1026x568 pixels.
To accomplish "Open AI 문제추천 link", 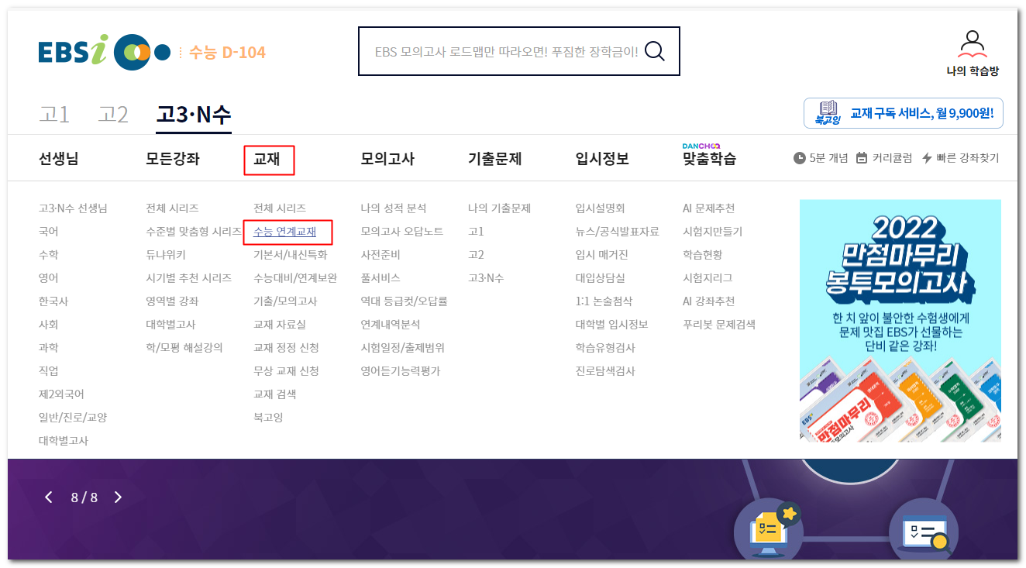I will (x=709, y=208).
